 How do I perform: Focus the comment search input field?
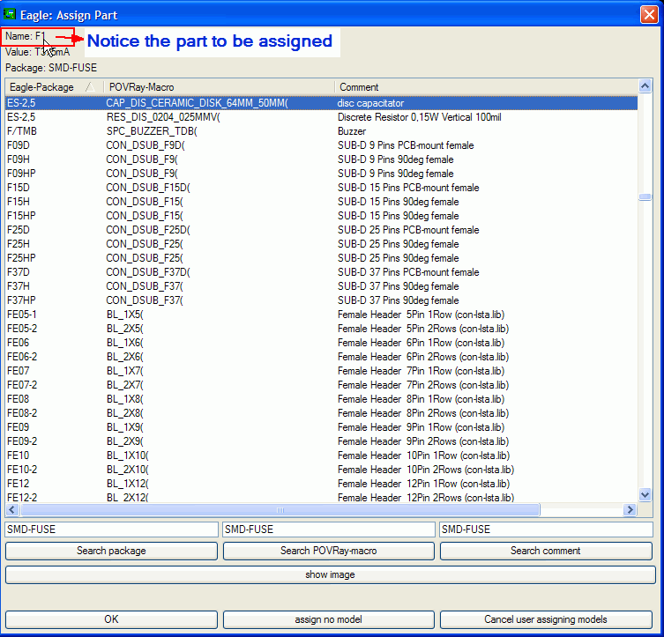pos(546,530)
